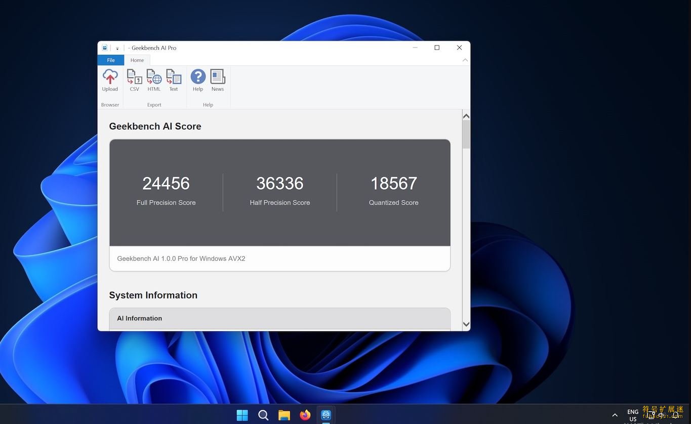
Task: Click the Half Precision Score label
Action: click(280, 202)
